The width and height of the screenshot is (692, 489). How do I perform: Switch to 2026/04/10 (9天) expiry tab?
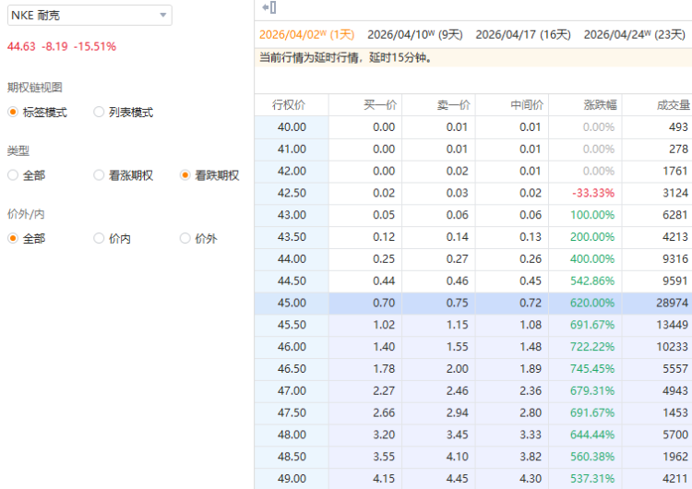coord(414,35)
